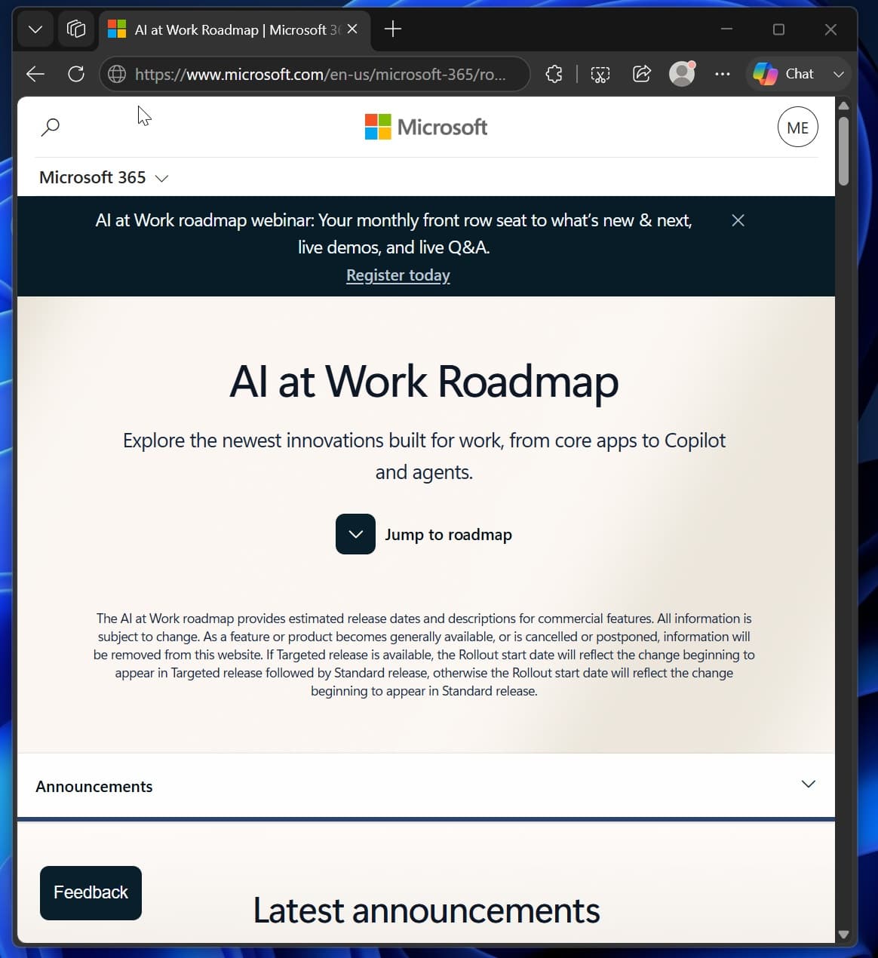Open the browser extensions icon
This screenshot has width=878, height=958.
pyautogui.click(x=554, y=74)
